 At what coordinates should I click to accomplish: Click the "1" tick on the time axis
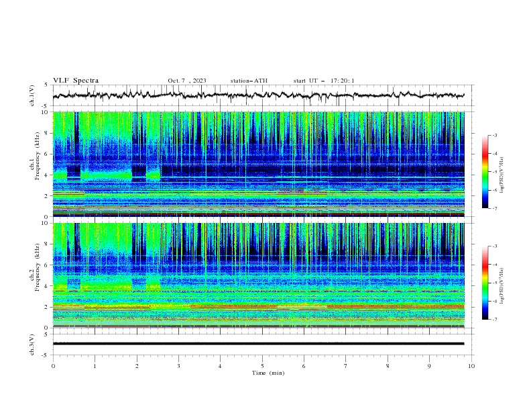click(x=95, y=366)
